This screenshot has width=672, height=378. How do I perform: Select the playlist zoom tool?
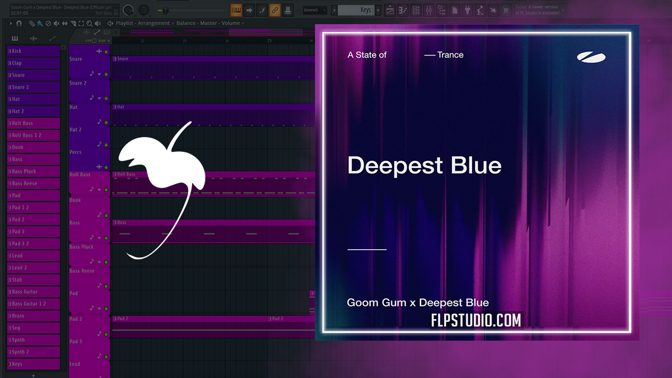89,24
